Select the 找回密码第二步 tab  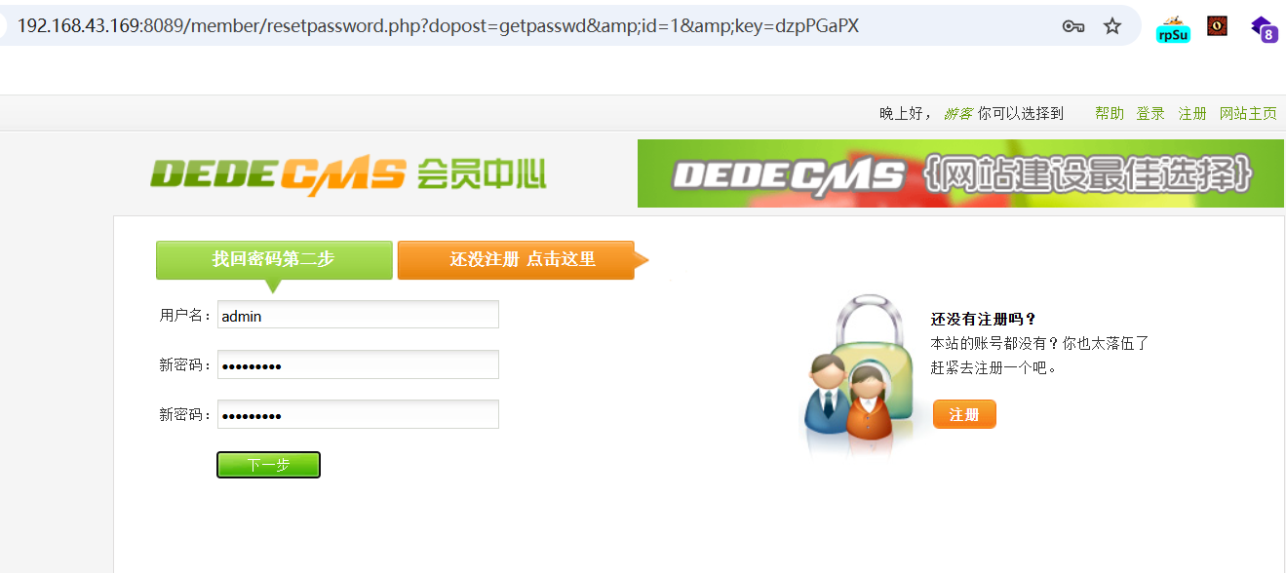click(274, 260)
